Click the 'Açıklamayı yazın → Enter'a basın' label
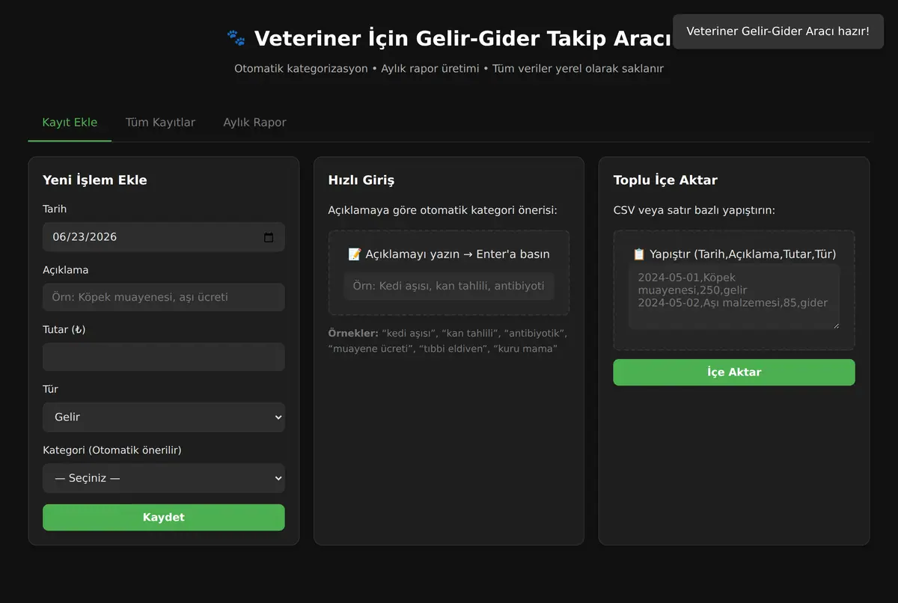The height and width of the screenshot is (603, 898). (449, 254)
